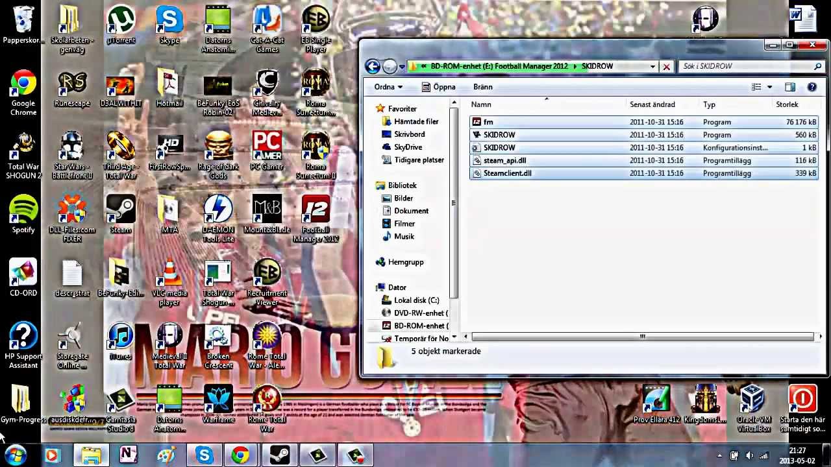
Task: Switch to Skype in the taskbar
Action: tap(204, 455)
